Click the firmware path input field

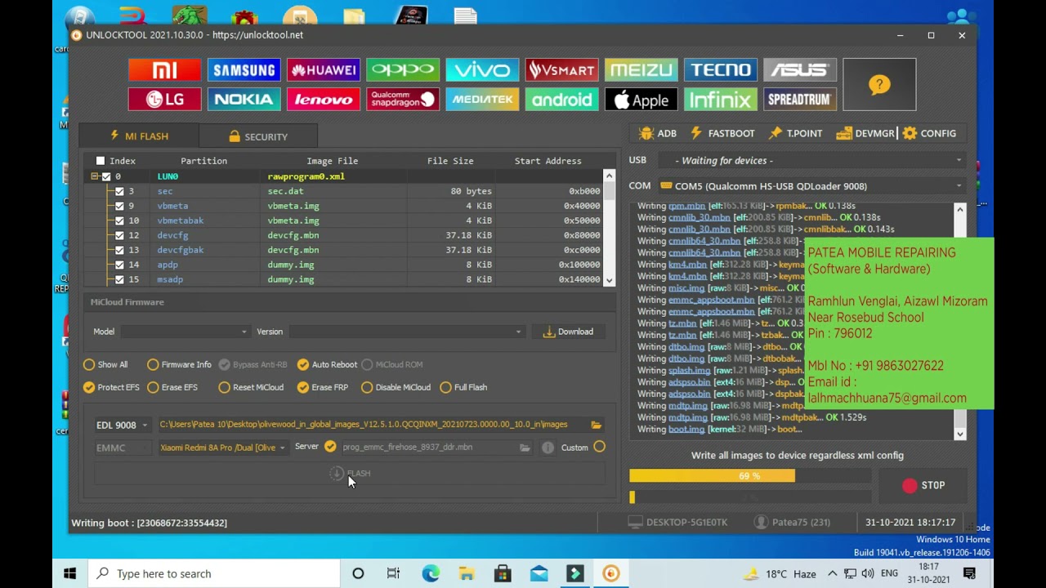click(x=372, y=425)
